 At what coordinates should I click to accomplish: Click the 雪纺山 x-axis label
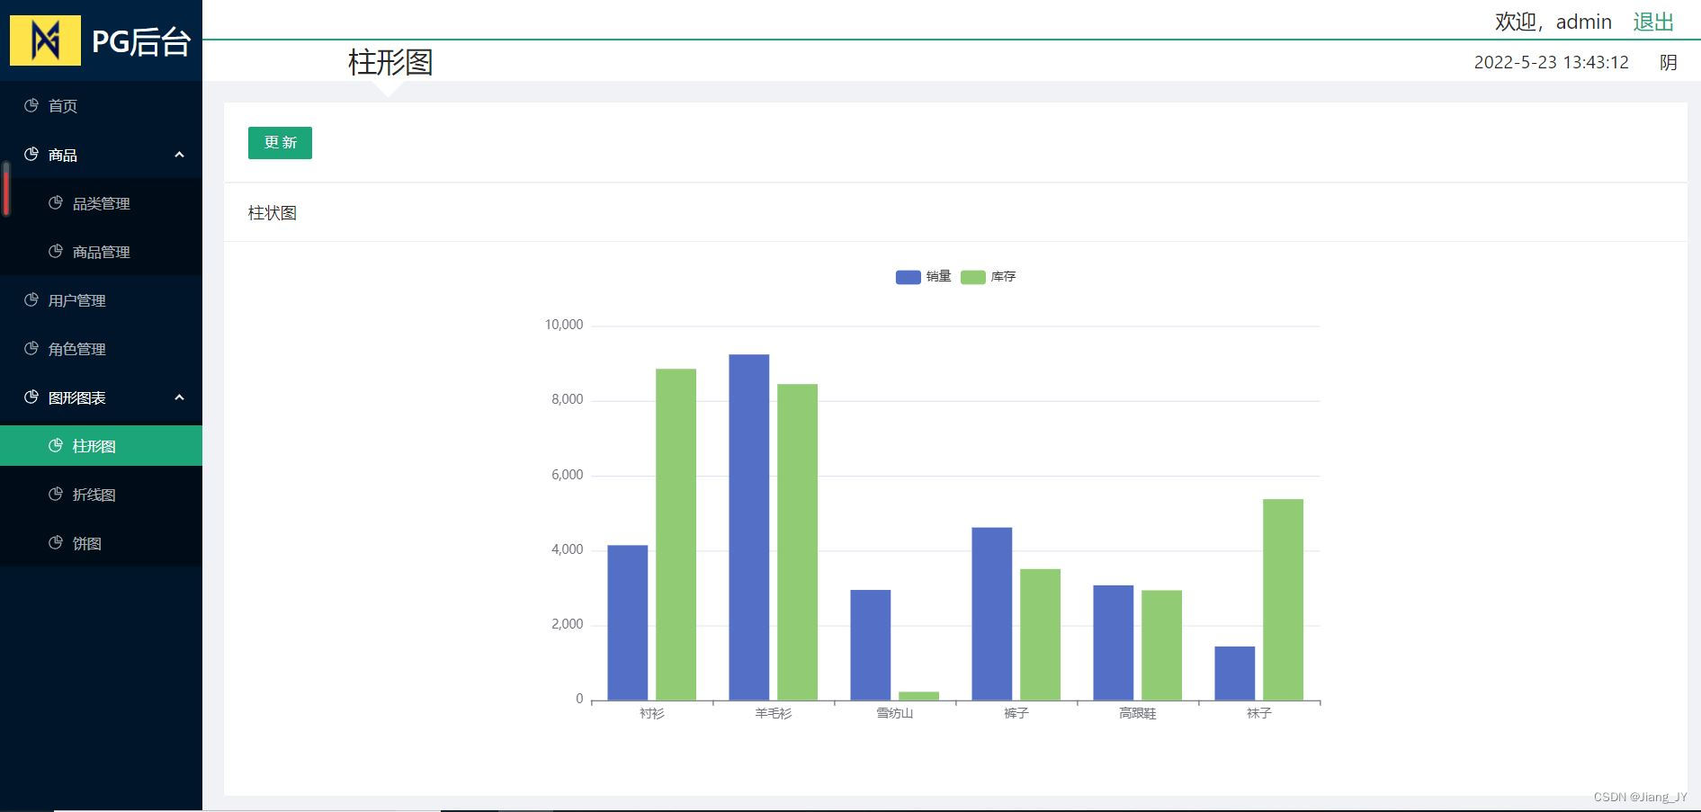[x=895, y=713]
